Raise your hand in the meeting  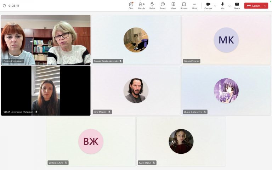click(x=152, y=6)
